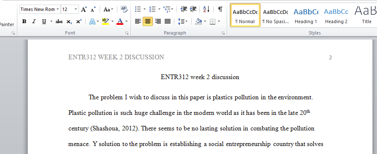The image size is (377, 154).
Task: Apply red font color
Action: tap(120, 21)
